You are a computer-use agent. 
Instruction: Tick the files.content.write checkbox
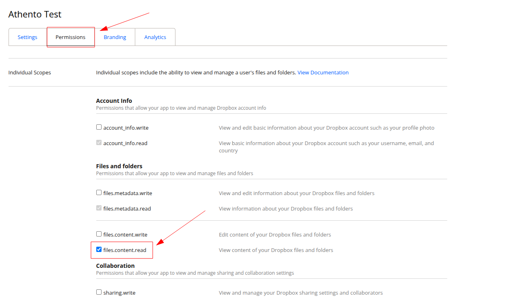coord(99,234)
